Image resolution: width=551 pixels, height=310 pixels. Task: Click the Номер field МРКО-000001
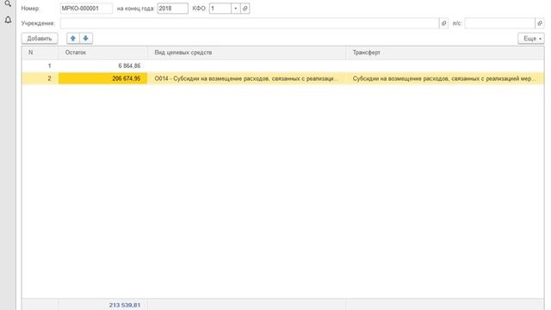[86, 9]
